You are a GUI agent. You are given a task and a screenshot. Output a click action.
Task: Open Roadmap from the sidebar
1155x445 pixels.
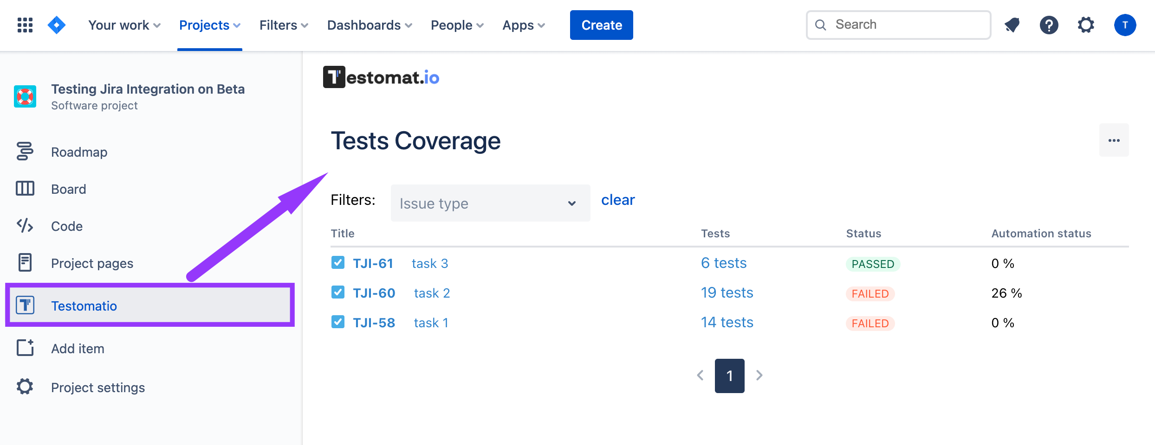(x=79, y=152)
